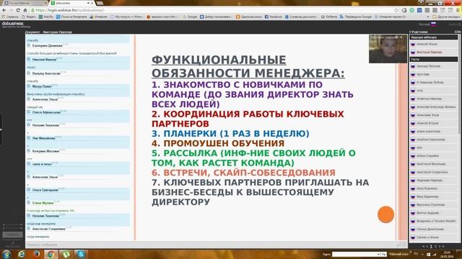
Task: Click chat author Олеся Афанасьева
Action: pyautogui.click(x=46, y=112)
